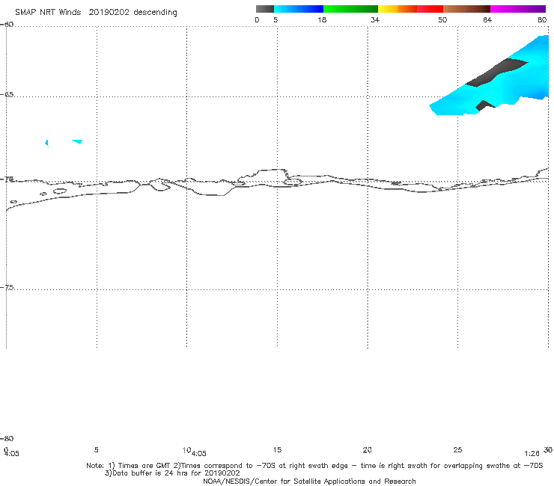Select the magenta 64–80 color bar segment
The height and width of the screenshot is (486, 554).
tap(518, 9)
